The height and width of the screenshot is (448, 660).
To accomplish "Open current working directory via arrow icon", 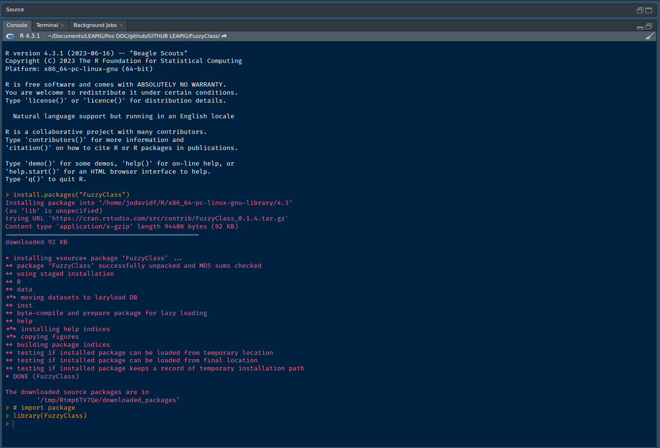I will pos(224,36).
